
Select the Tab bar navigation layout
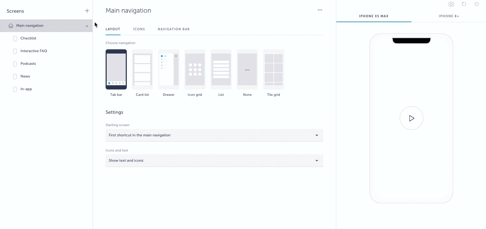click(x=116, y=69)
